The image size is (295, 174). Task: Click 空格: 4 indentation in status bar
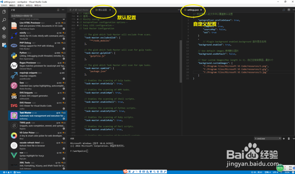coord(268,172)
